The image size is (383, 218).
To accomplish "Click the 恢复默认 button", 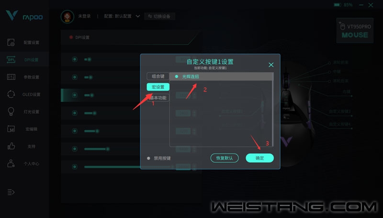I will pos(225,158).
